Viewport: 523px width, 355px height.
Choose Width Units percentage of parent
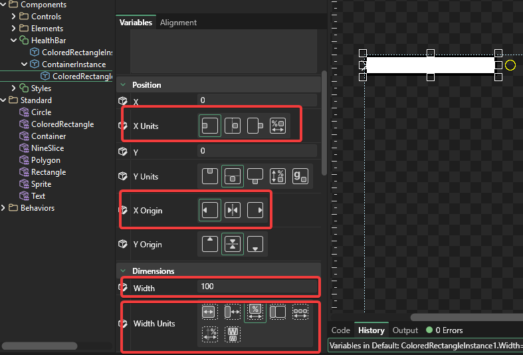click(x=255, y=312)
